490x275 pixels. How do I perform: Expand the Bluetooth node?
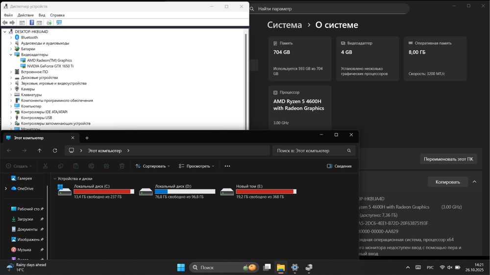tap(11, 38)
